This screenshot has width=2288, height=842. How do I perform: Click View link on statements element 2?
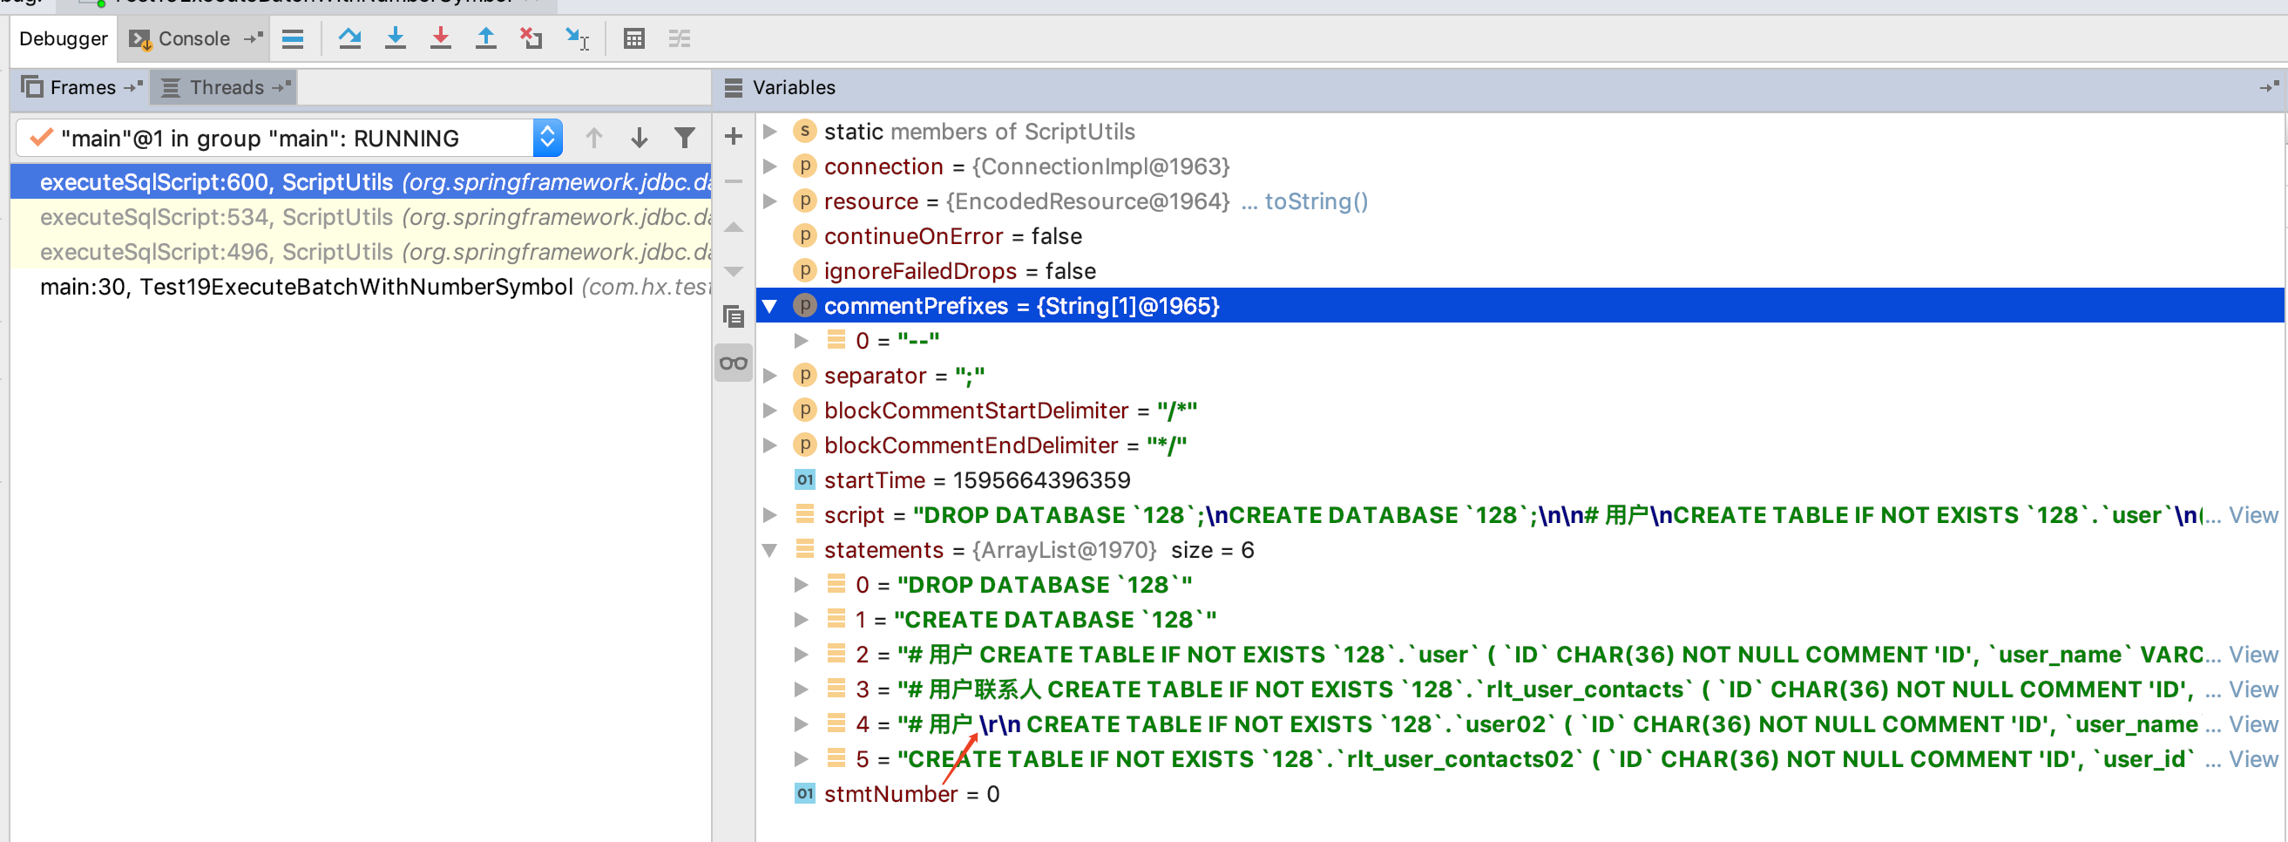[2253, 655]
